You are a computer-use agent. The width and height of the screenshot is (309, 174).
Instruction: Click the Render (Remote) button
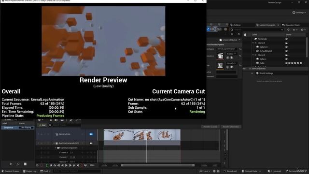[x=231, y=127]
